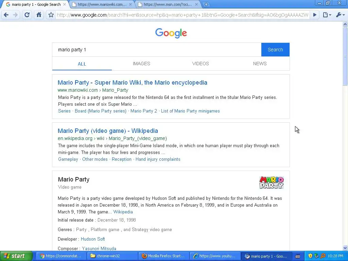Open the Mario Party 2 sitelink
Viewport: 348px width, 261px height.
[144, 111]
